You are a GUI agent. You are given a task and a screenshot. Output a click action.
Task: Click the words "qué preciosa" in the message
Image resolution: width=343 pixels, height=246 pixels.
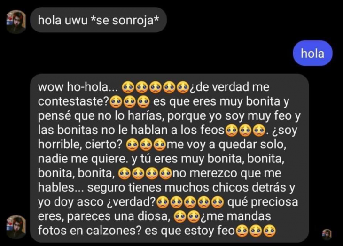pyautogui.click(x=263, y=202)
